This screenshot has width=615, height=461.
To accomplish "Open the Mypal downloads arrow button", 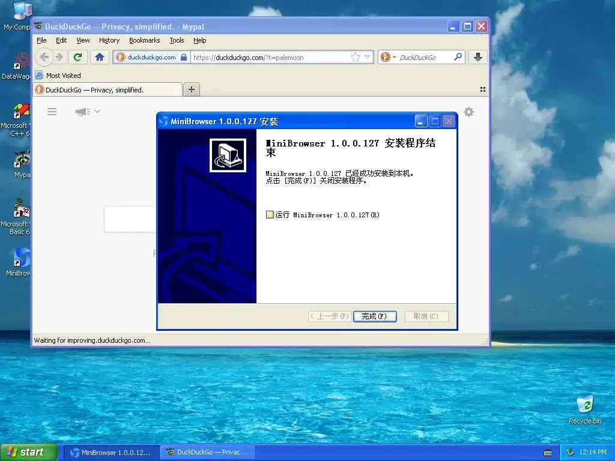I will pos(477,57).
